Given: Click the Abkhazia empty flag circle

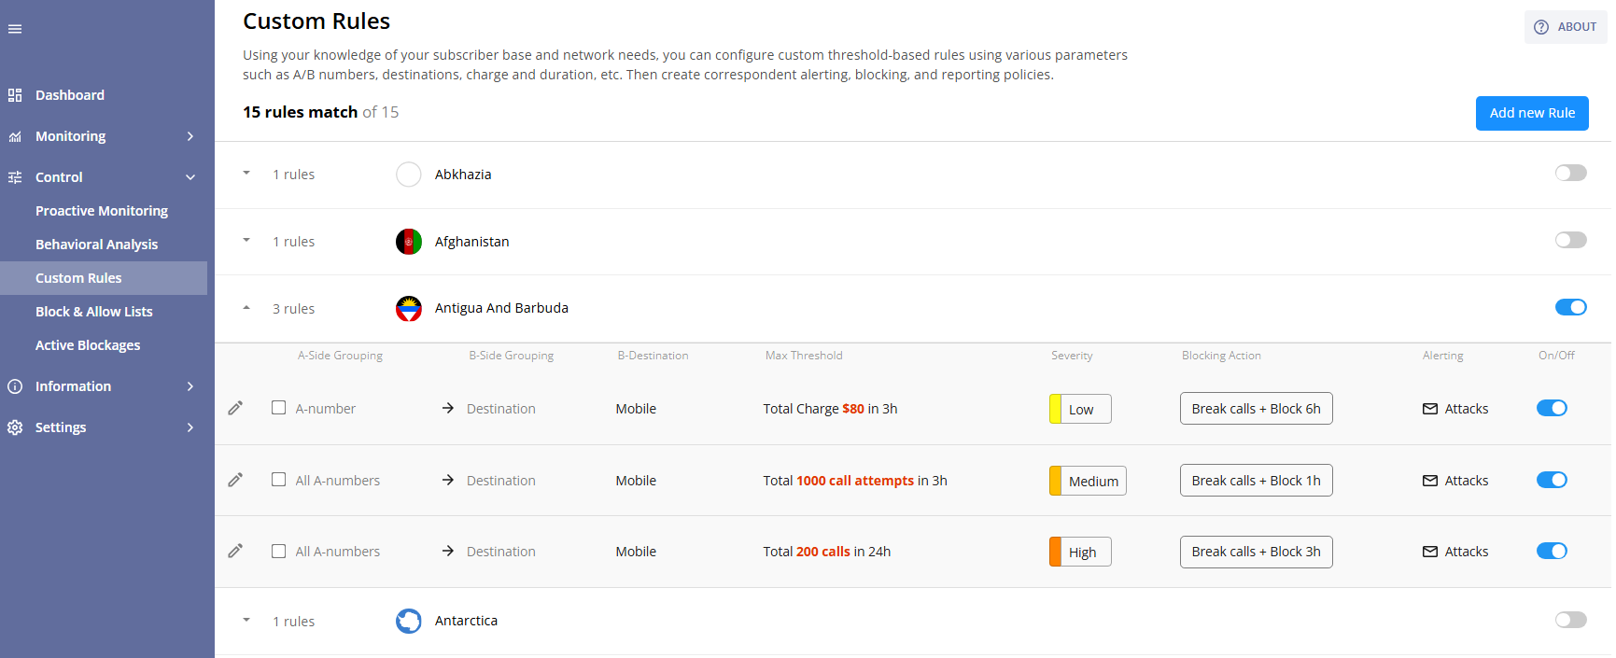Looking at the screenshot, I should pos(409,175).
